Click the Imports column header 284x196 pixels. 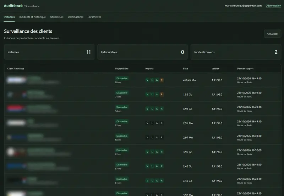(149, 69)
